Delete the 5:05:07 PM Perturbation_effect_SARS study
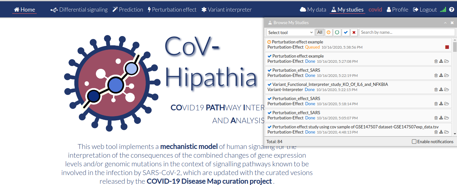 436,118
